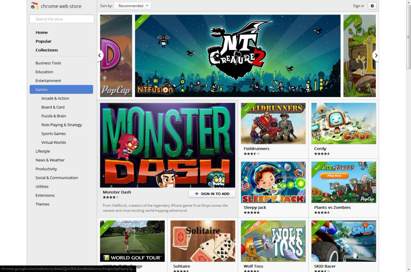This screenshot has width=411, height=272.
Task: Open the NT Creature 2 featured banner
Action: [238, 56]
